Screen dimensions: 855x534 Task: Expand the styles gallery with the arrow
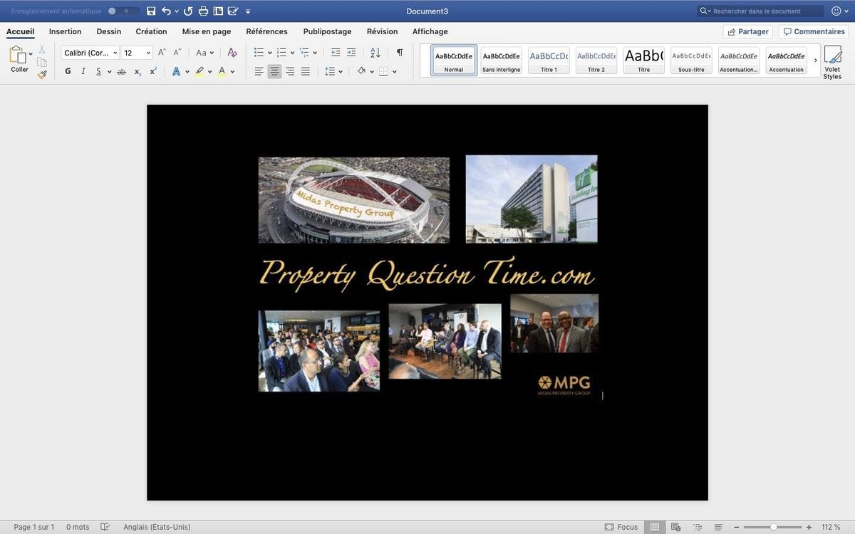pyautogui.click(x=815, y=60)
